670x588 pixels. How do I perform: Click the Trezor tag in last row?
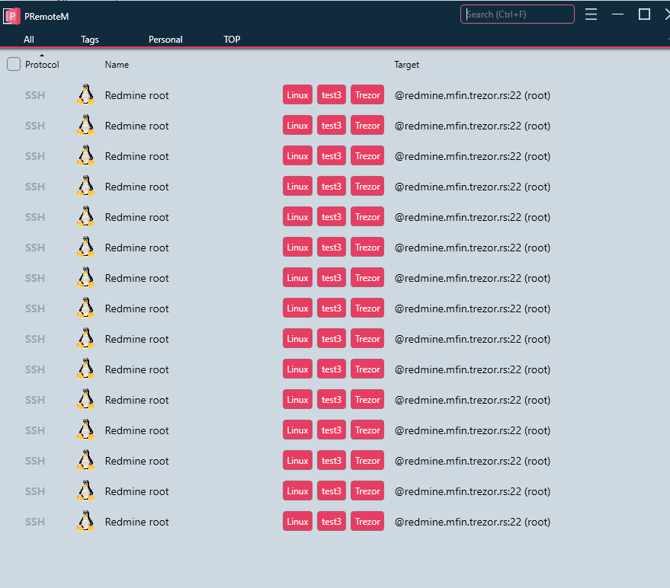pos(367,522)
